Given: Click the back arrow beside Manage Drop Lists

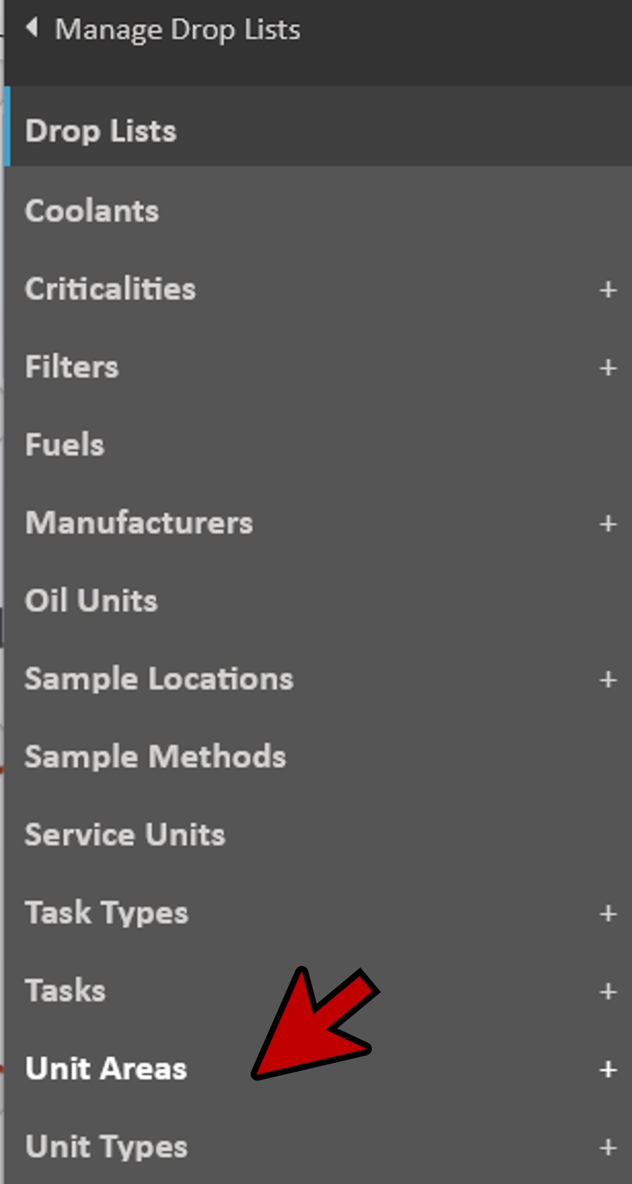Looking at the screenshot, I should (x=32, y=28).
